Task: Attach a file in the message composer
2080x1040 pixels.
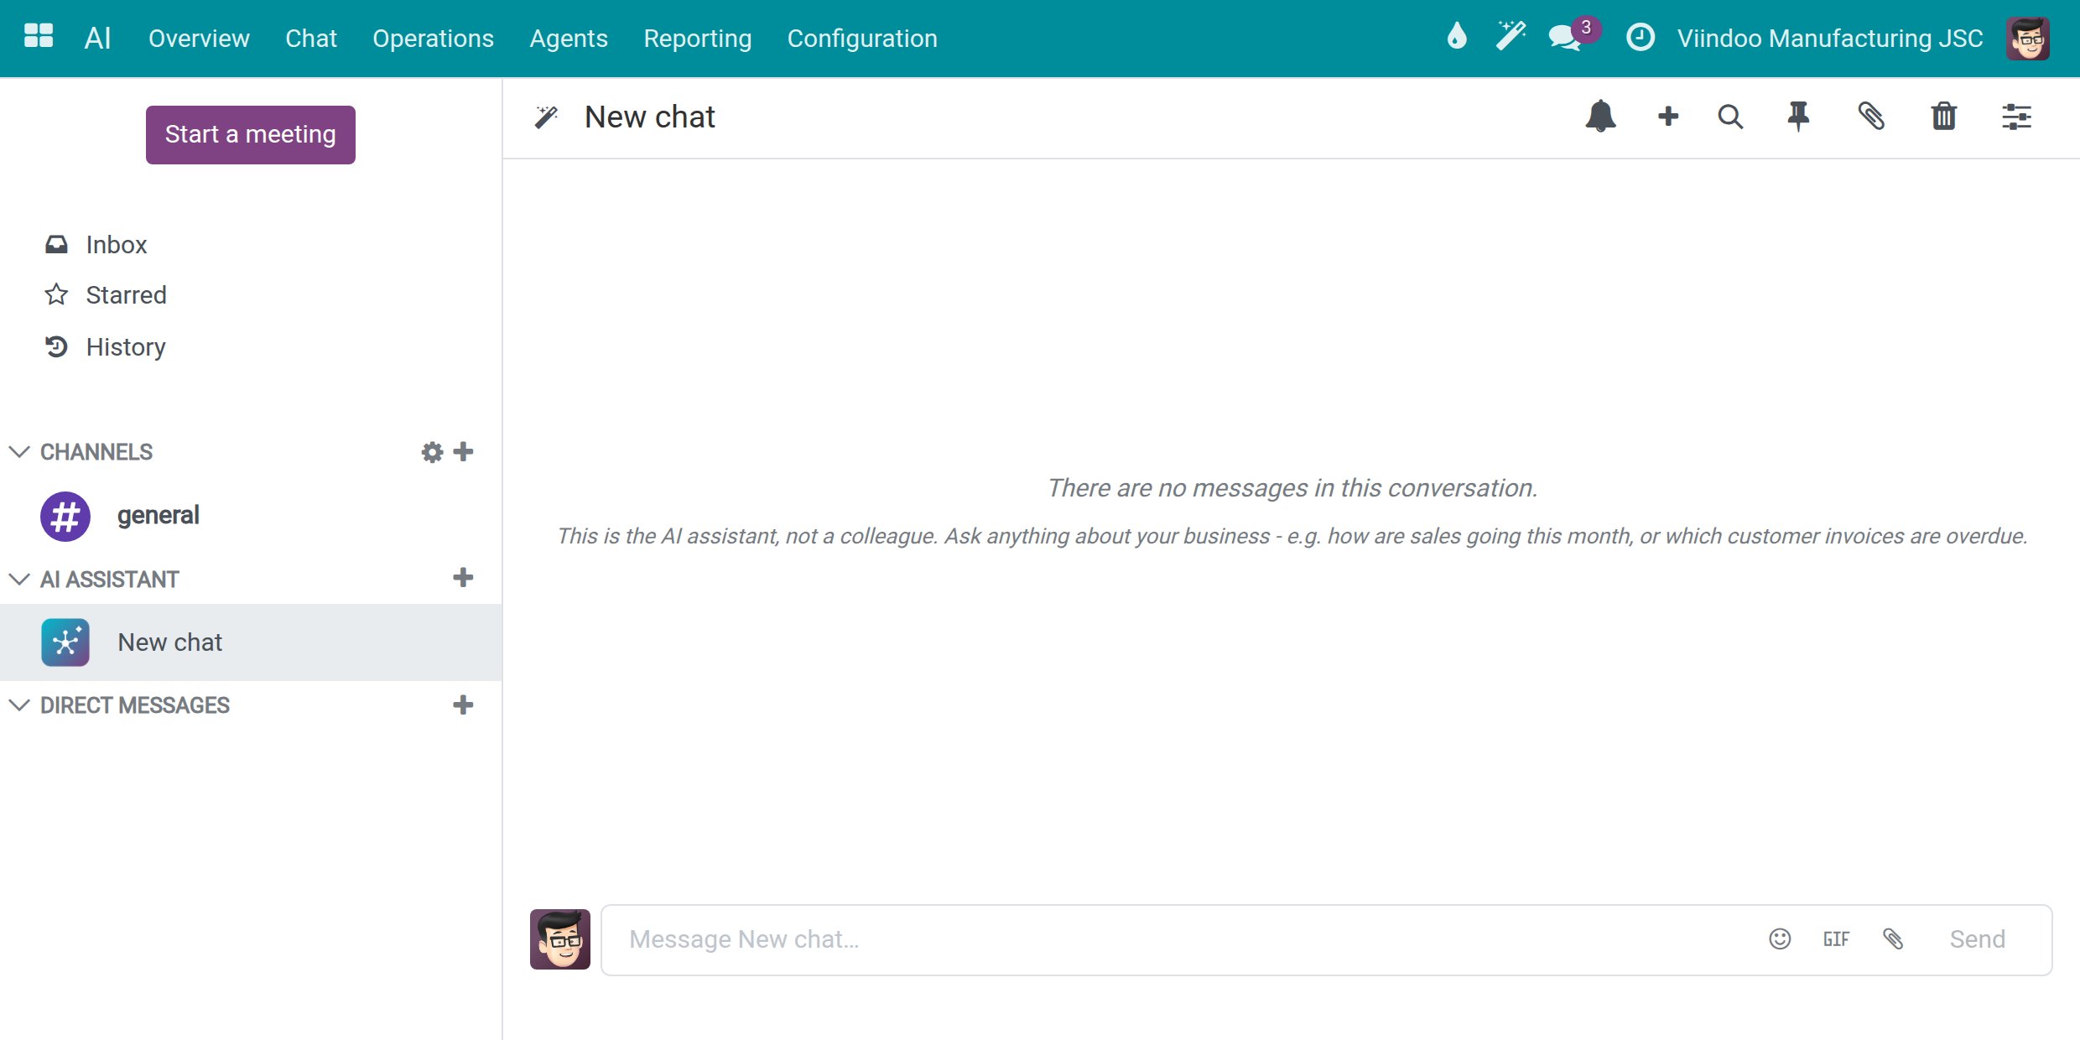Action: tap(1893, 939)
